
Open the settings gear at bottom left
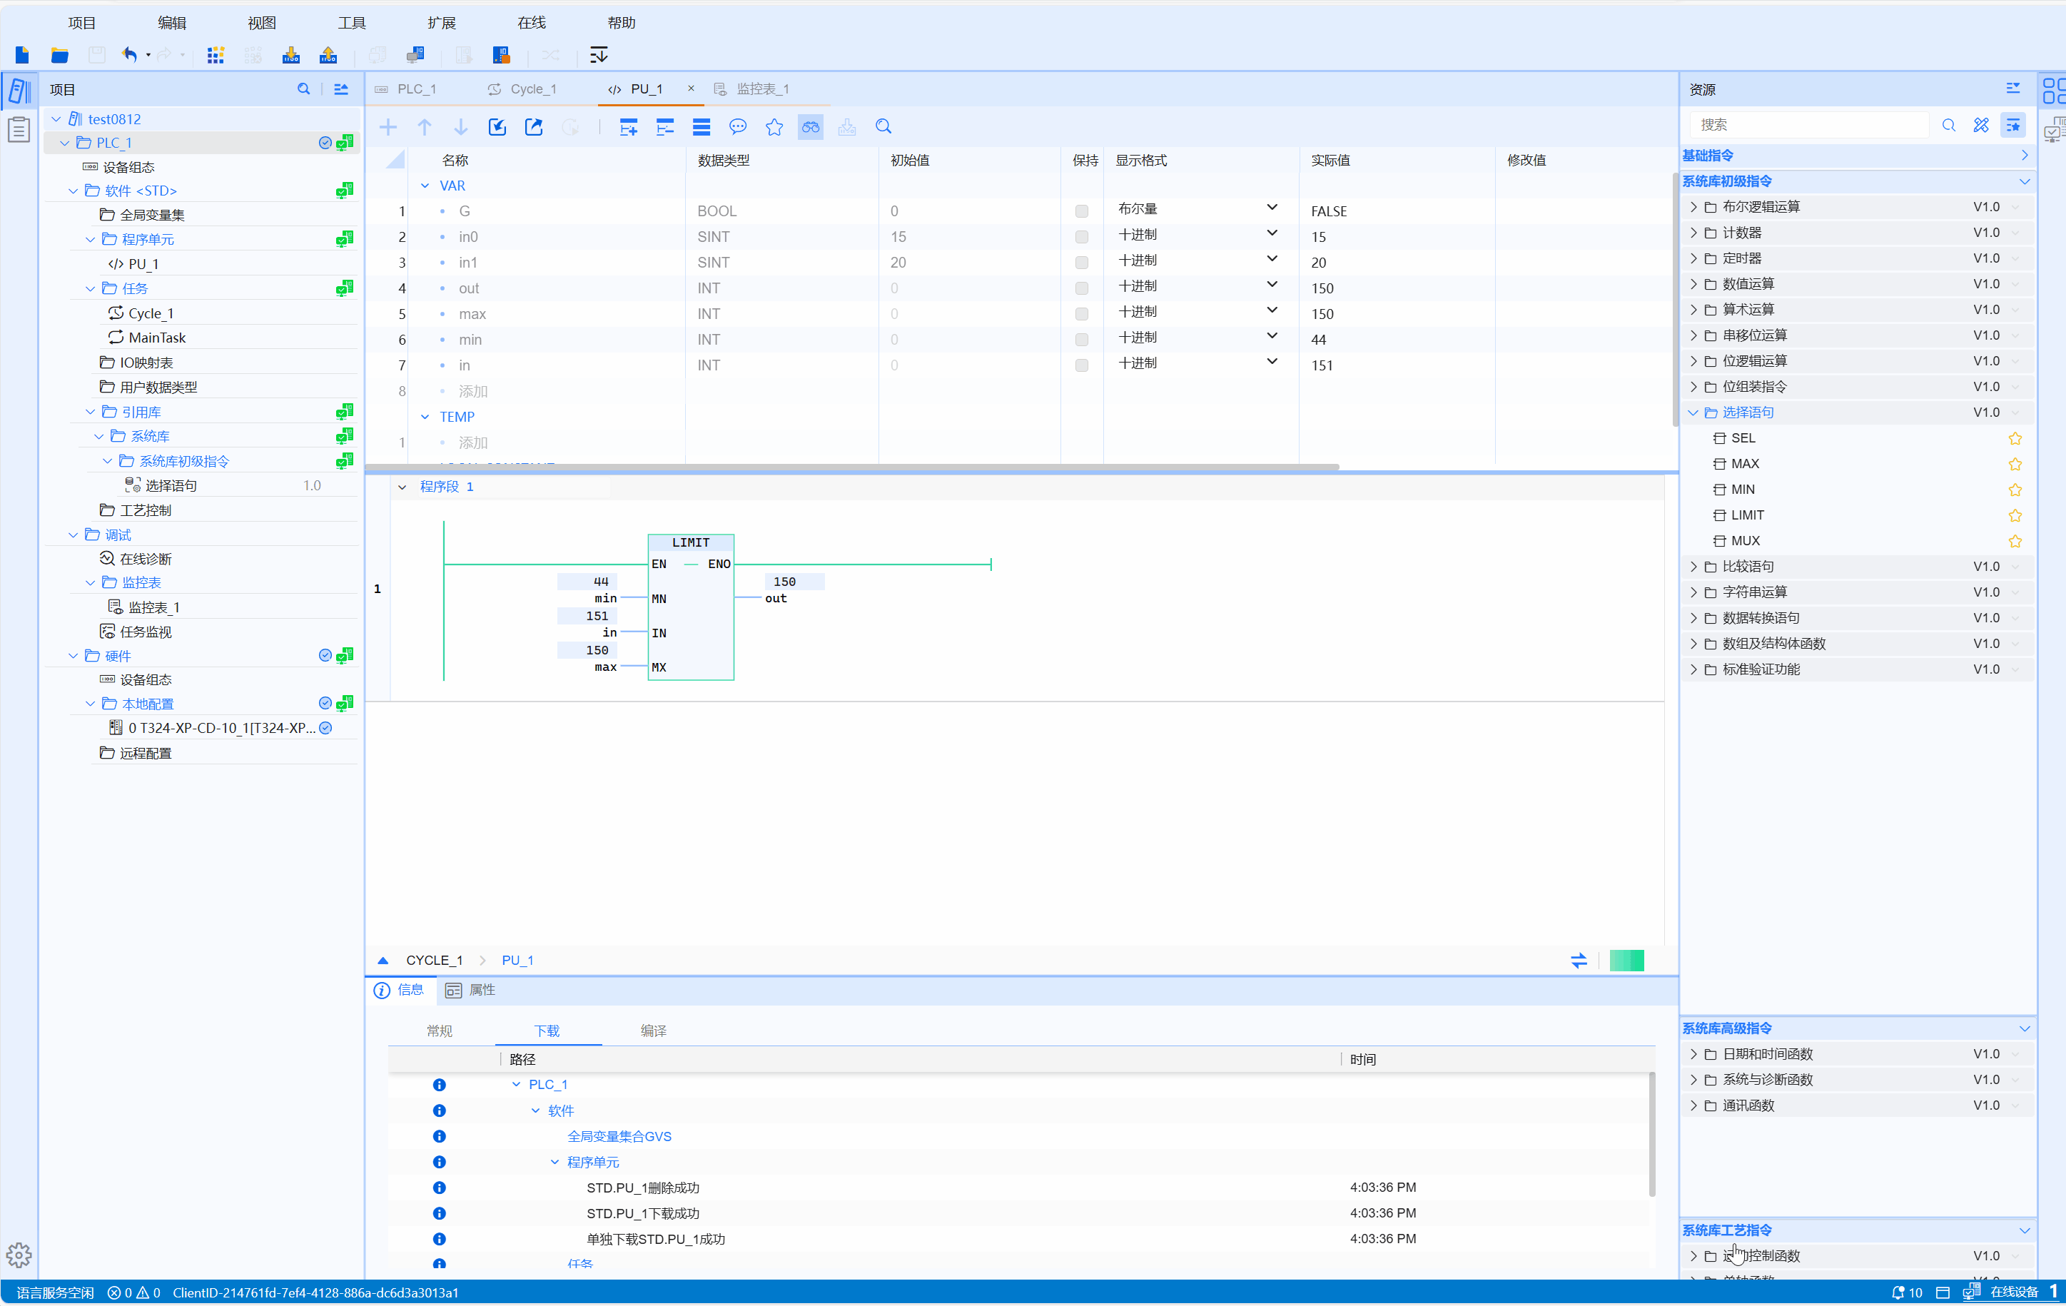[19, 1255]
